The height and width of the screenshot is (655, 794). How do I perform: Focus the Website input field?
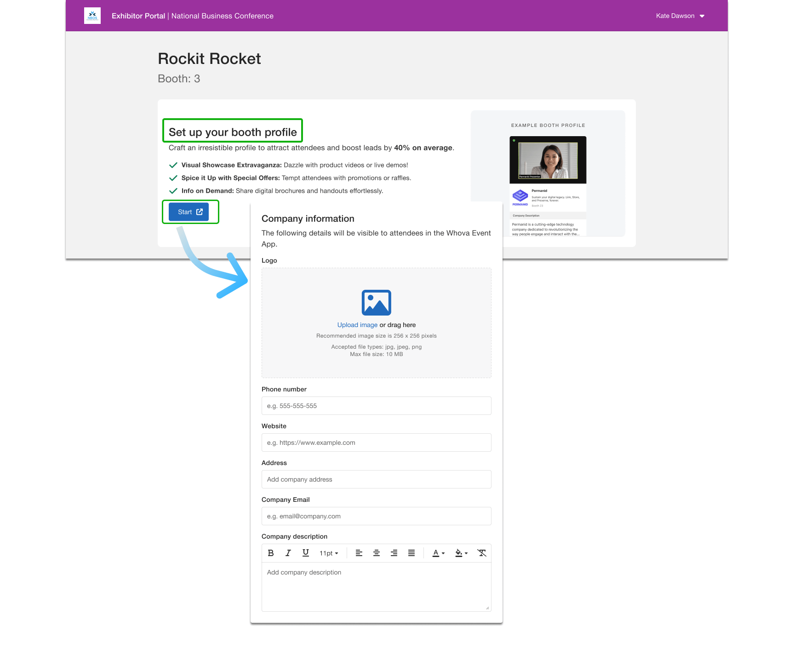pyautogui.click(x=376, y=443)
